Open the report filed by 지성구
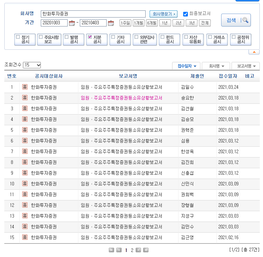This screenshot has width=263, height=257. point(121,216)
